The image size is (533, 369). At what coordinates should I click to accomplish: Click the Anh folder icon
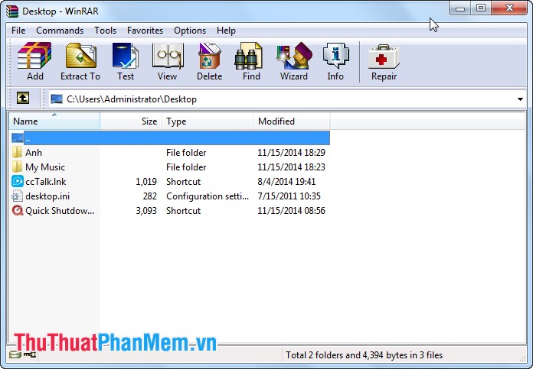pyautogui.click(x=17, y=152)
